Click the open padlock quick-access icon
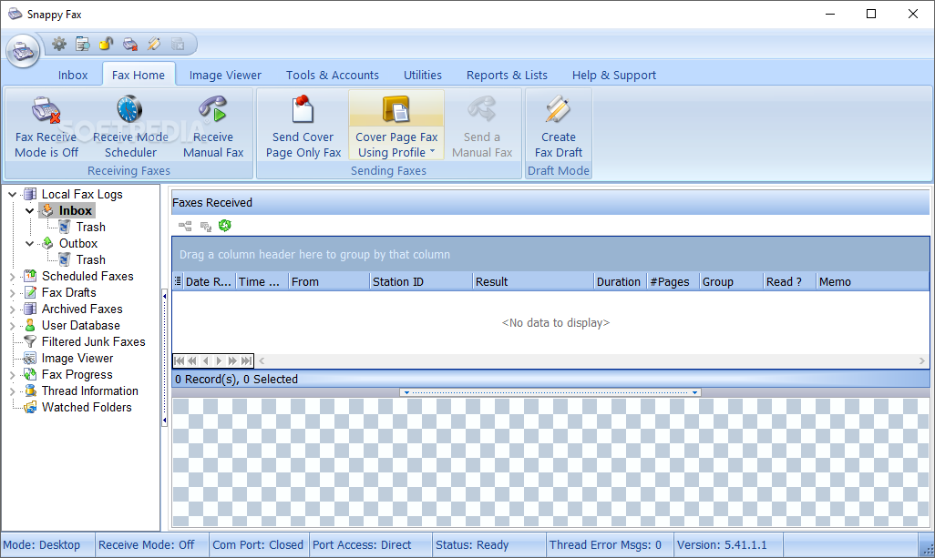Screen dimensions: 935x558 pyautogui.click(x=106, y=44)
